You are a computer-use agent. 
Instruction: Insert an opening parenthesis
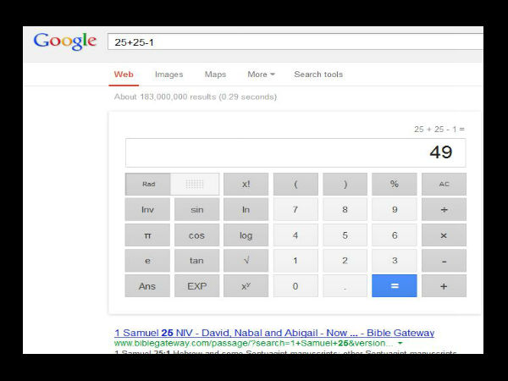click(x=295, y=184)
